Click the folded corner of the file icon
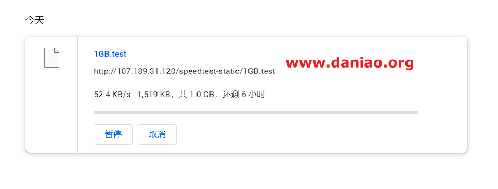 pos(57,50)
